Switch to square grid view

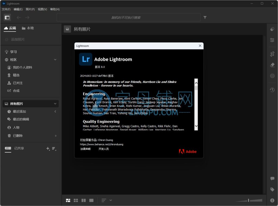point(76,200)
